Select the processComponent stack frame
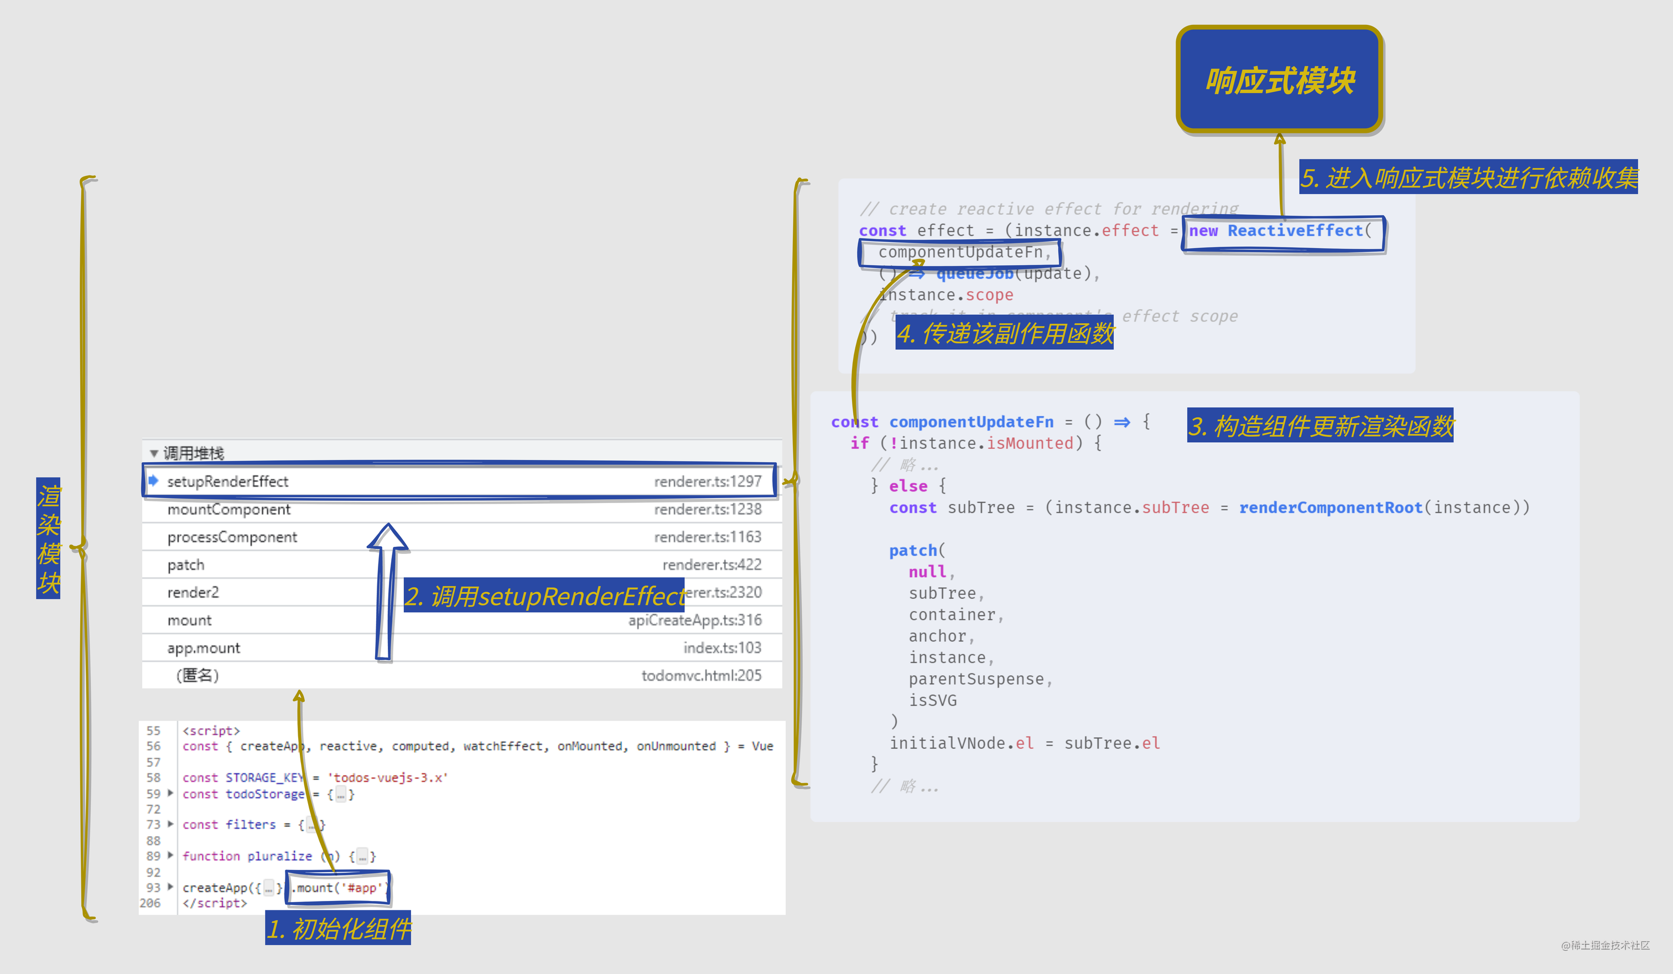 [x=232, y=537]
